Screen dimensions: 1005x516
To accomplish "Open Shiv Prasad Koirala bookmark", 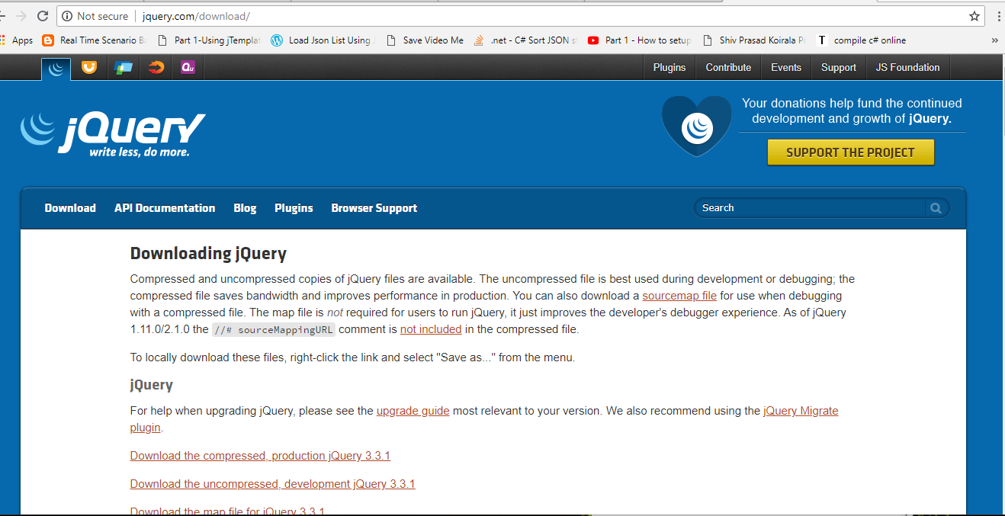I will [754, 40].
